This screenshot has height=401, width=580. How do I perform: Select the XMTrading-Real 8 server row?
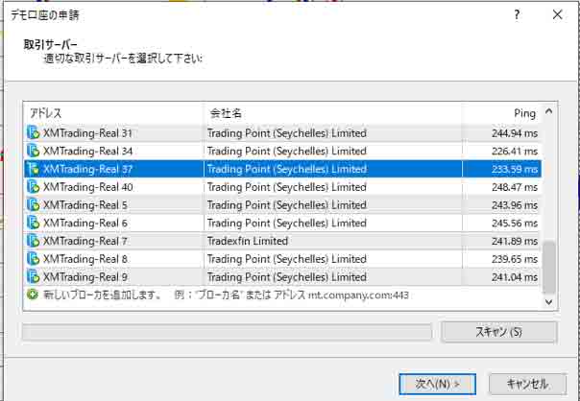[282, 259]
